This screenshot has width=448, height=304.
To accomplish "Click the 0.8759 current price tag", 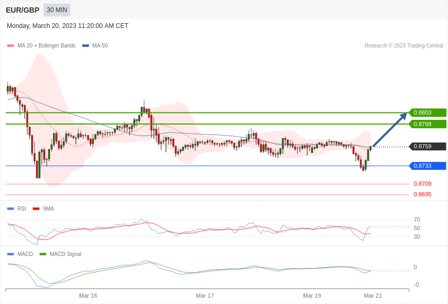I will pyautogui.click(x=427, y=146).
